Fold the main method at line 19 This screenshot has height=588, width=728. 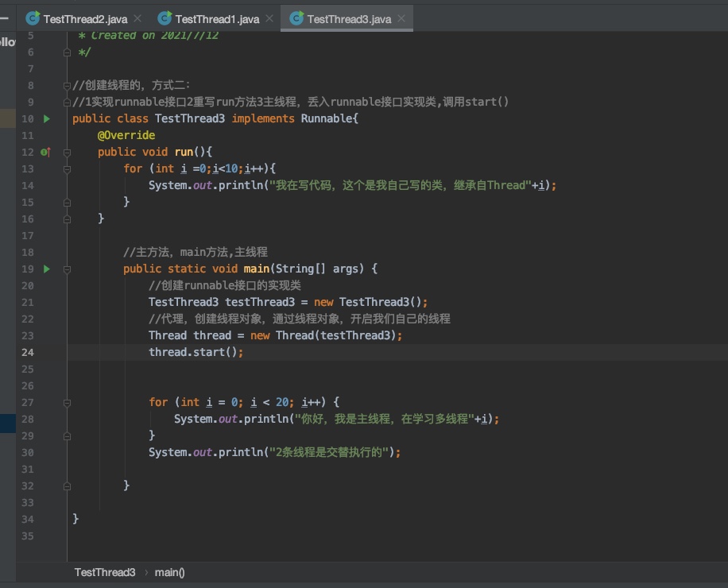click(x=68, y=269)
